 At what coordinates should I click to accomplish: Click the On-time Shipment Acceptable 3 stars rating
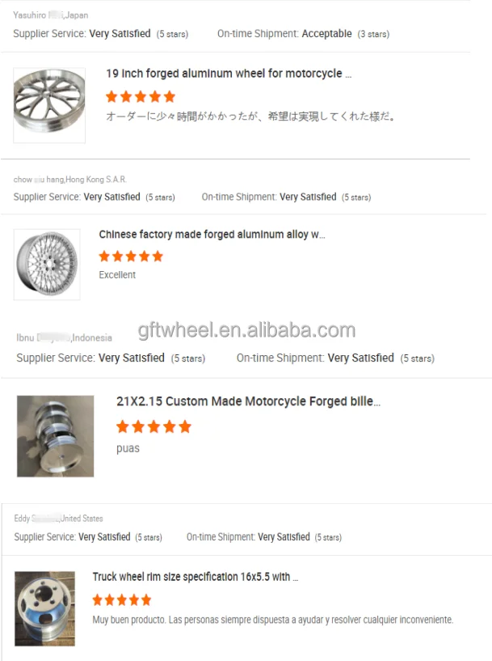pyautogui.click(x=304, y=34)
